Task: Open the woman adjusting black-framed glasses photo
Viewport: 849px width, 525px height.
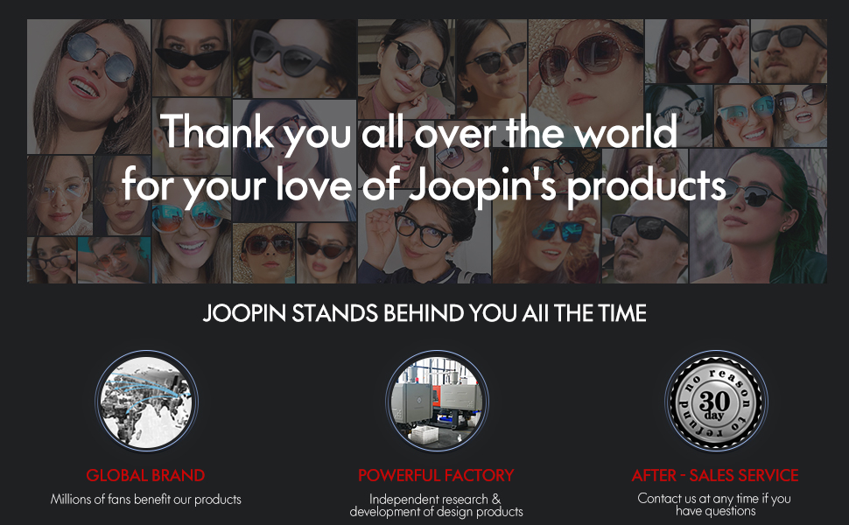Action: tap(424, 238)
